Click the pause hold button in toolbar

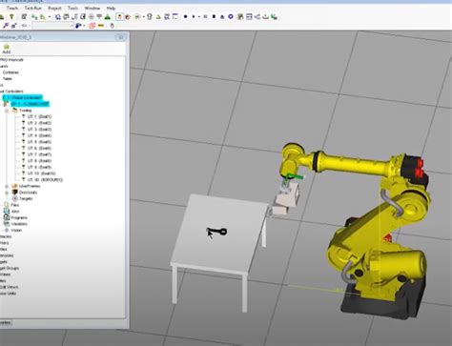(x=205, y=16)
